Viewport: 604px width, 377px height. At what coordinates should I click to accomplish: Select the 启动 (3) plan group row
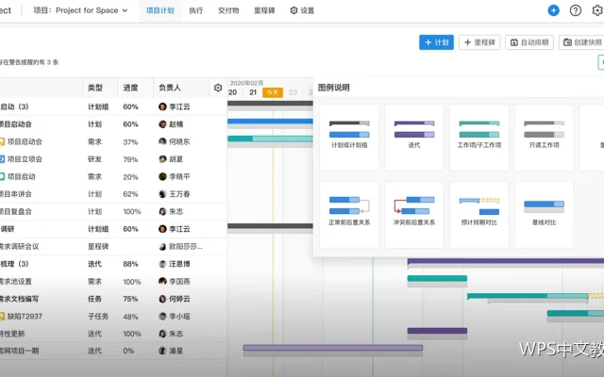pyautogui.click(x=113, y=107)
